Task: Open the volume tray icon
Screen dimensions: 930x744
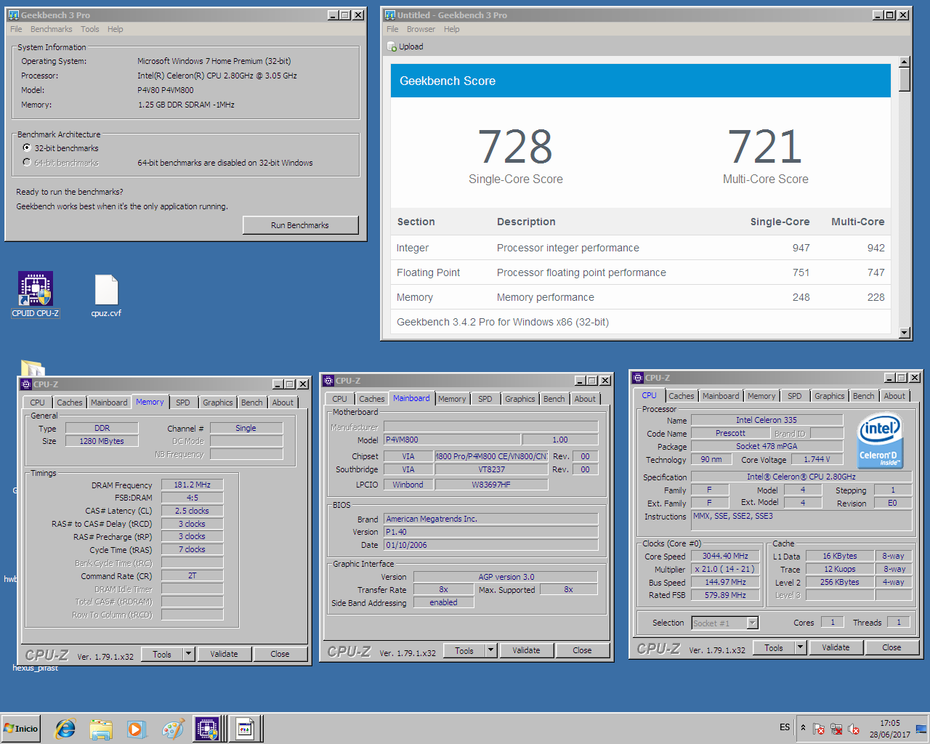Action: (854, 729)
